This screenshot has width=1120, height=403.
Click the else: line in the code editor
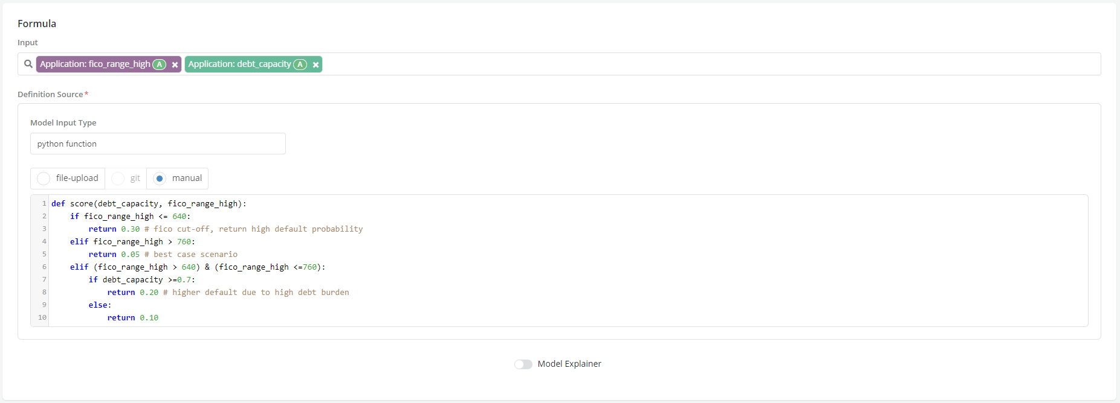coord(100,305)
